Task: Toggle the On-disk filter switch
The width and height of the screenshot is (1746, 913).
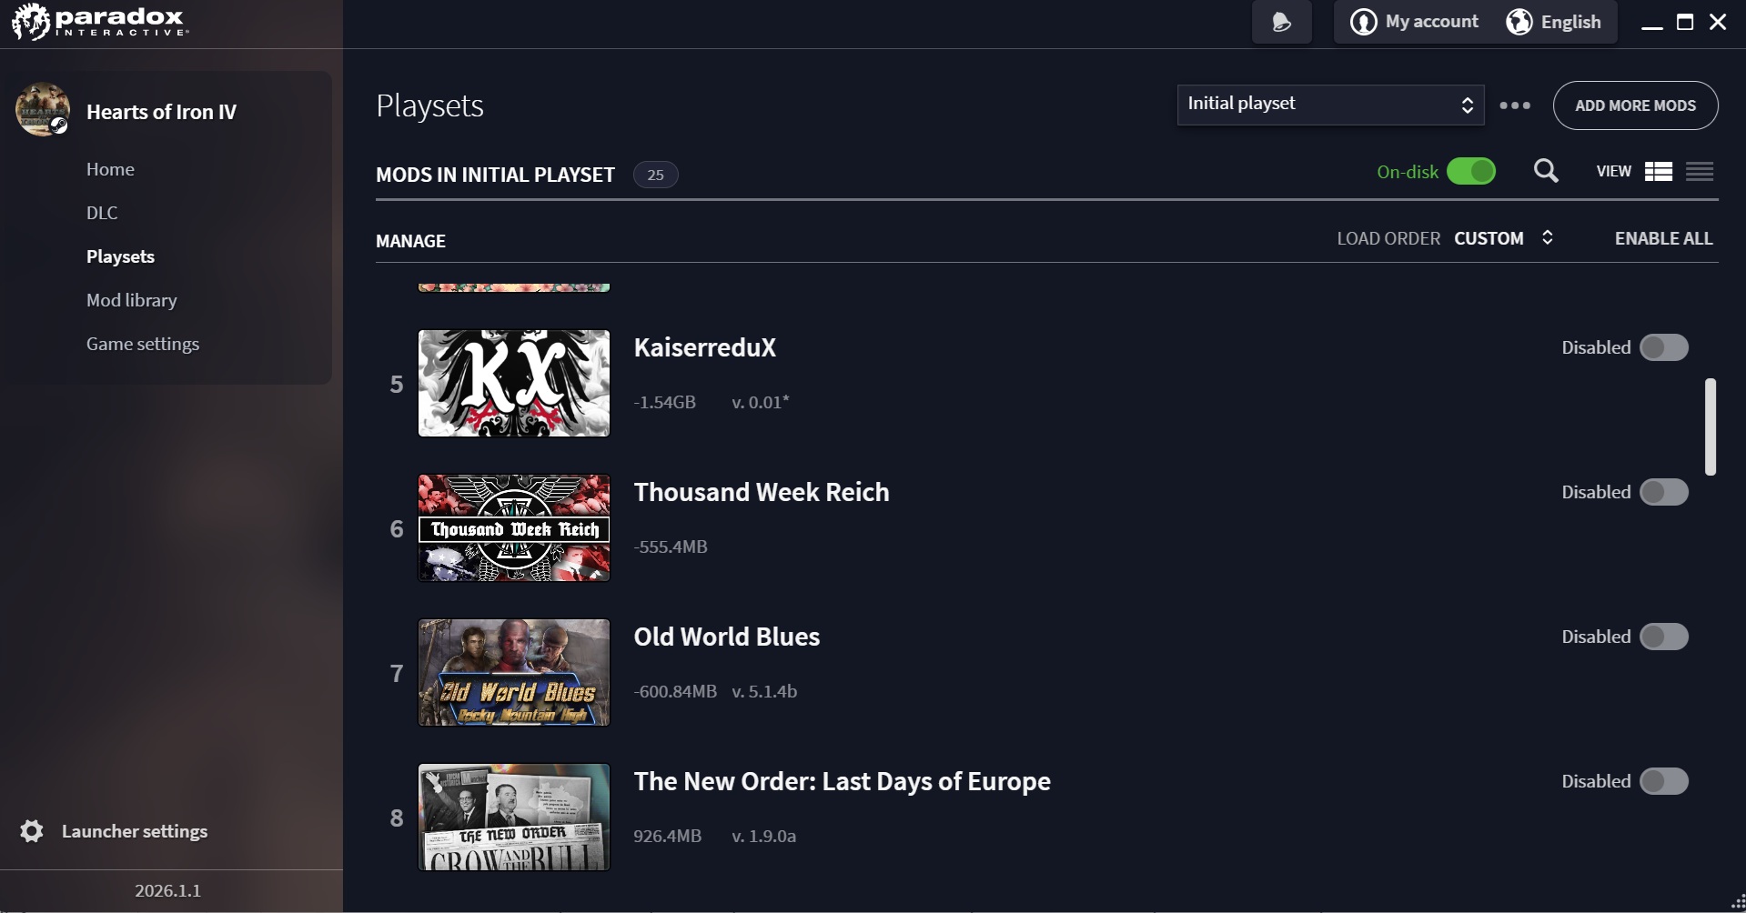Action: 1471,171
